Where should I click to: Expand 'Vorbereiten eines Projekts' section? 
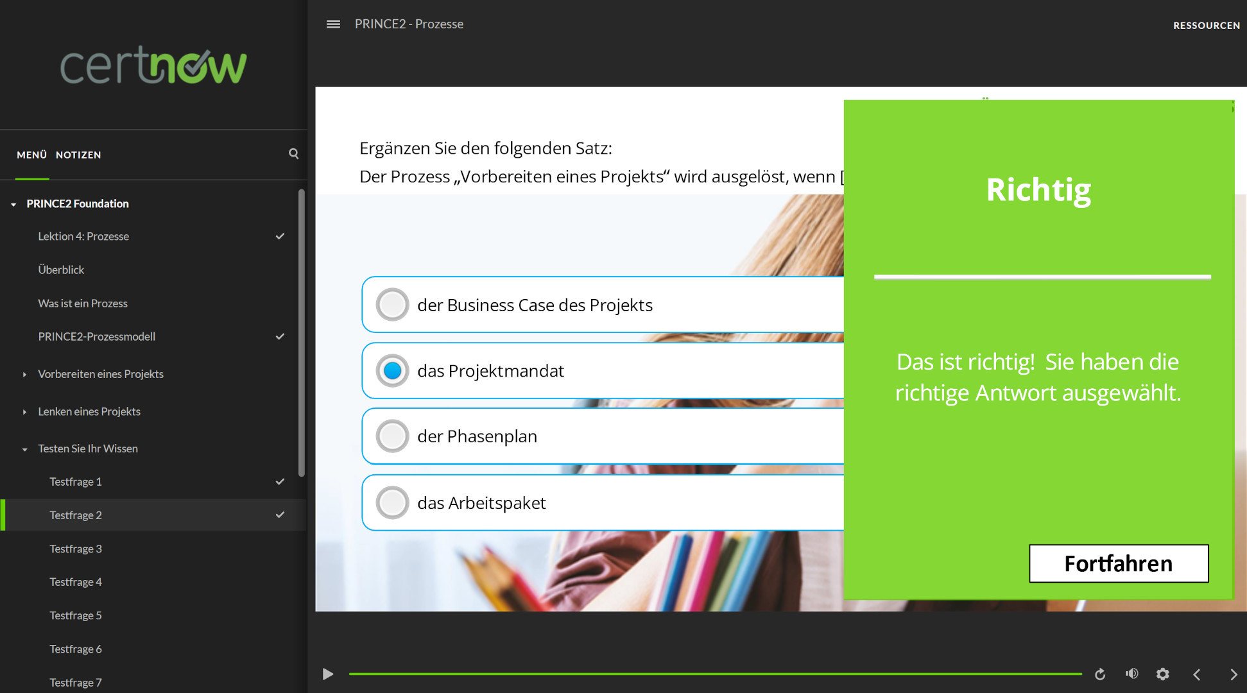(24, 374)
